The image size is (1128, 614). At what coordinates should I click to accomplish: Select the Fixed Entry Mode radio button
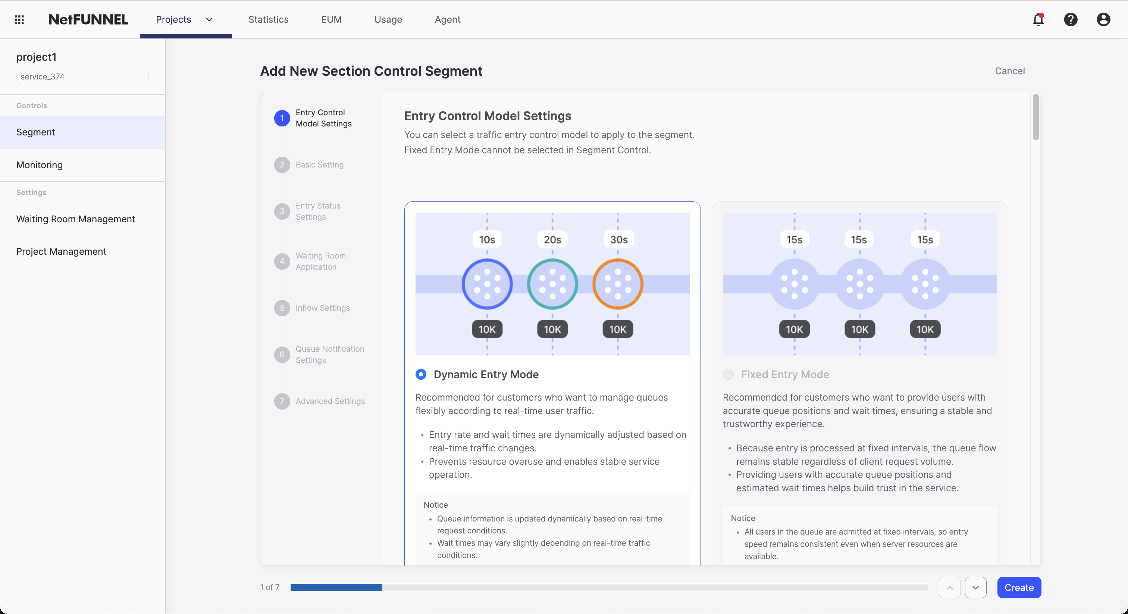click(727, 375)
